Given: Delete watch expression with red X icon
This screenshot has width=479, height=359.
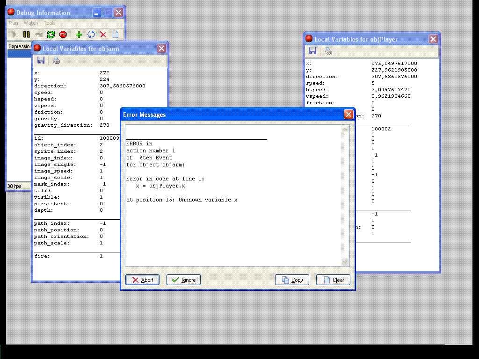Looking at the screenshot, I should [103, 35].
